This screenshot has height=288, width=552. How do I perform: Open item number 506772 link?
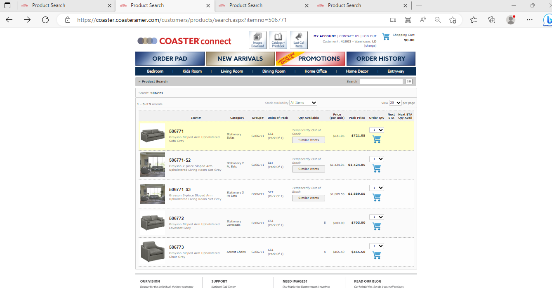pyautogui.click(x=177, y=218)
